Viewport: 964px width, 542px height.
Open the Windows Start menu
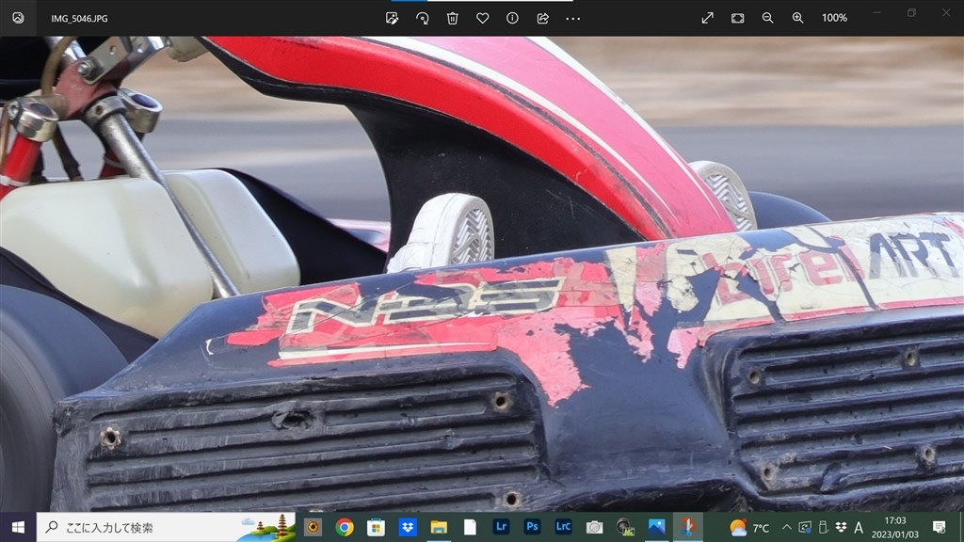tap(18, 527)
